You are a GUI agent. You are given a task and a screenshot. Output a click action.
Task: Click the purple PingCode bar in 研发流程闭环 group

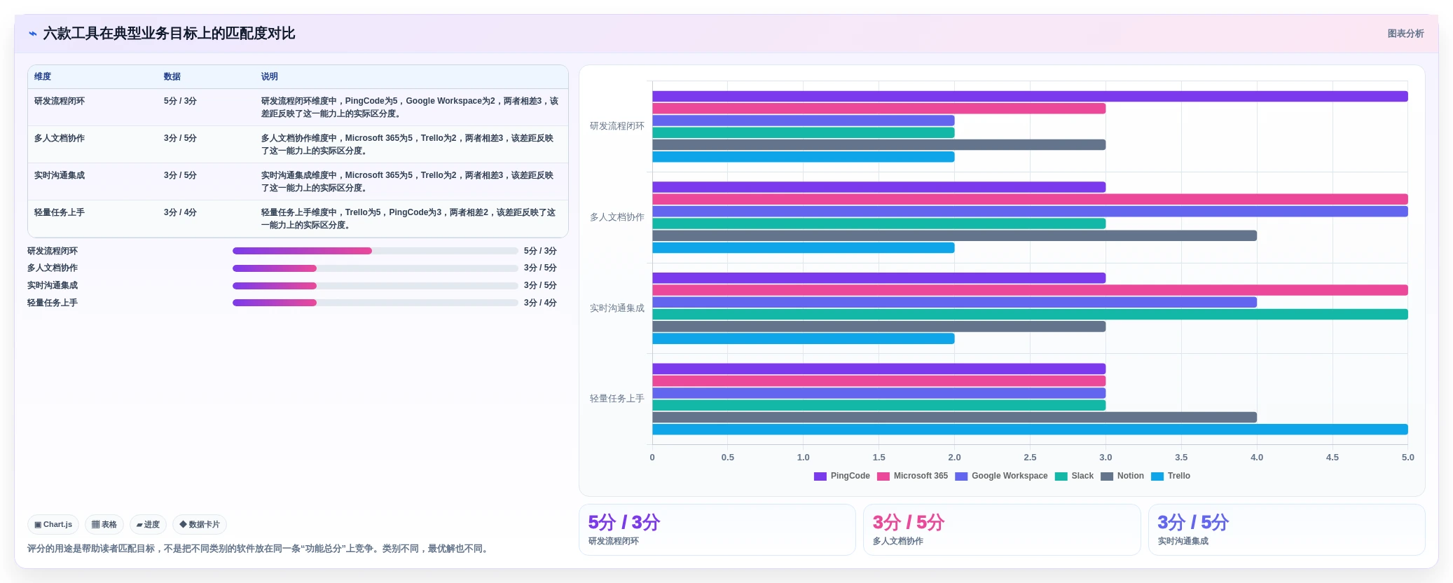(1030, 97)
